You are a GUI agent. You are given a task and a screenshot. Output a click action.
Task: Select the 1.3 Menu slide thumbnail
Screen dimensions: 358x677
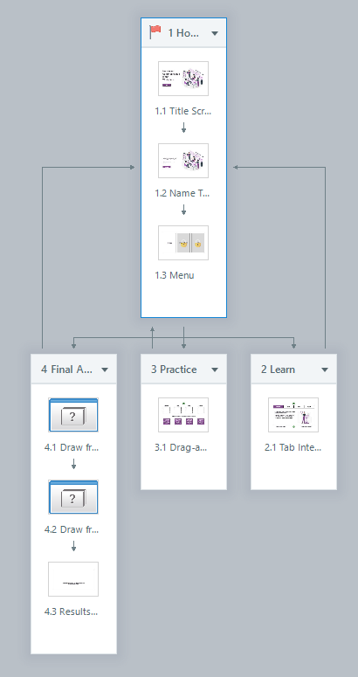coord(183,243)
